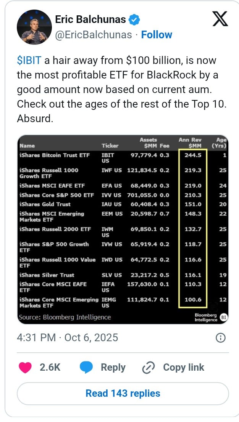The width and height of the screenshot is (239, 422).
Task: Click the blue reply bubble icon
Action: [87, 367]
